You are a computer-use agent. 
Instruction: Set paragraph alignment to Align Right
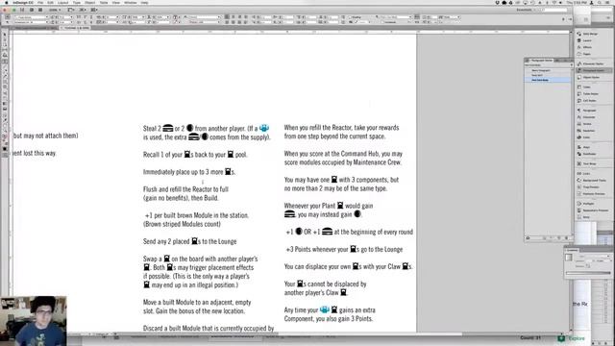tap(239, 17)
